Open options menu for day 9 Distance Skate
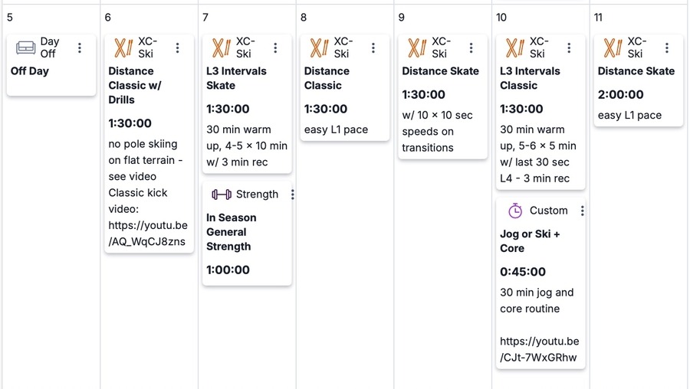Screen dimensions: 690x389 pyautogui.click(x=471, y=47)
